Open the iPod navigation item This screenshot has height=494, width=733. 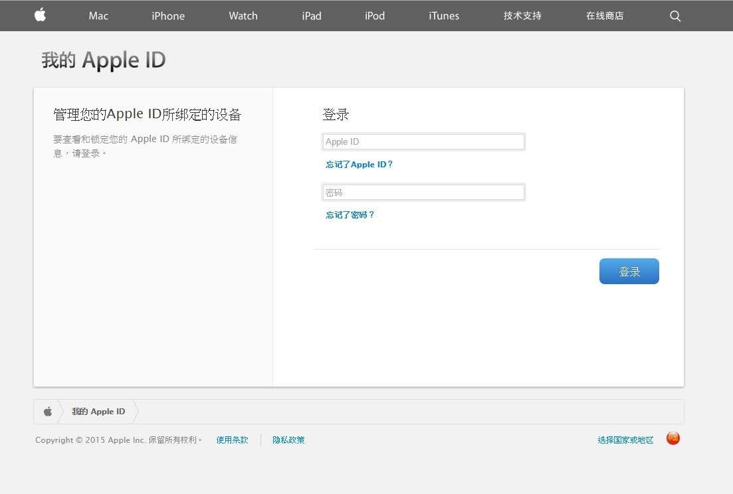[375, 16]
